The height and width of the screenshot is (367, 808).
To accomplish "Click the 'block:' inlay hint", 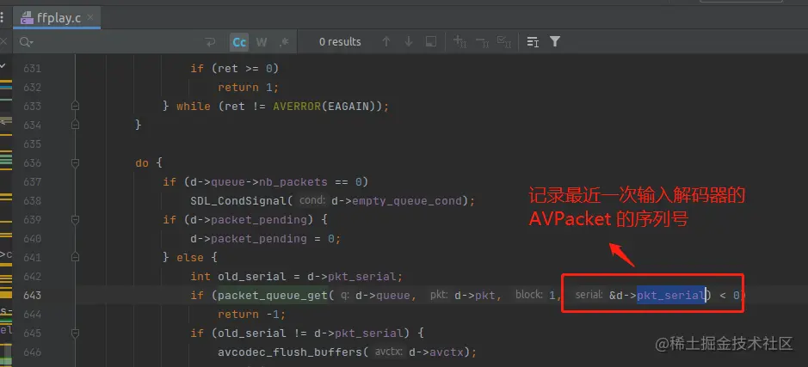I will coord(529,296).
